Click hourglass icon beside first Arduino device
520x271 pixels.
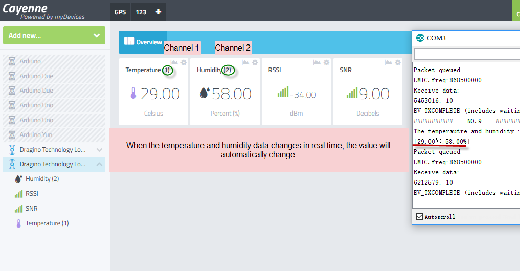12,61
